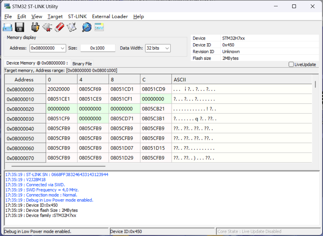Open the Edit menu

[x=22, y=16]
